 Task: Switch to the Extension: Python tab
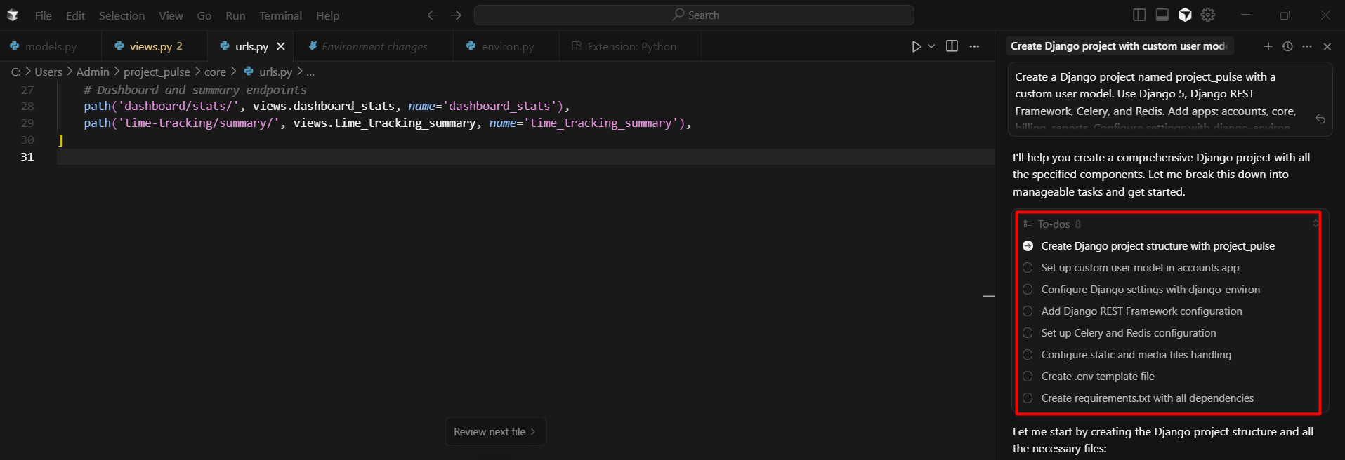point(631,46)
